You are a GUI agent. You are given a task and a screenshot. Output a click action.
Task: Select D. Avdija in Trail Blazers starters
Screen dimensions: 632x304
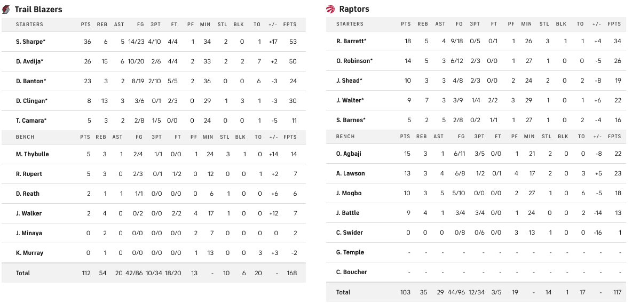pos(29,61)
